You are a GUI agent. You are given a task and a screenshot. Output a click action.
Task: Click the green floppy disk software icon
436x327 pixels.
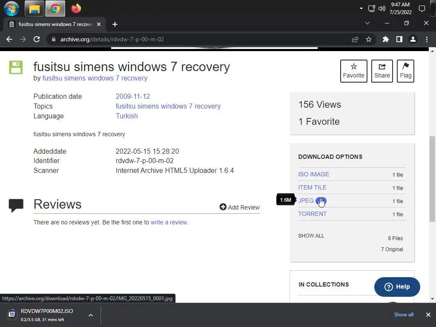click(x=16, y=67)
